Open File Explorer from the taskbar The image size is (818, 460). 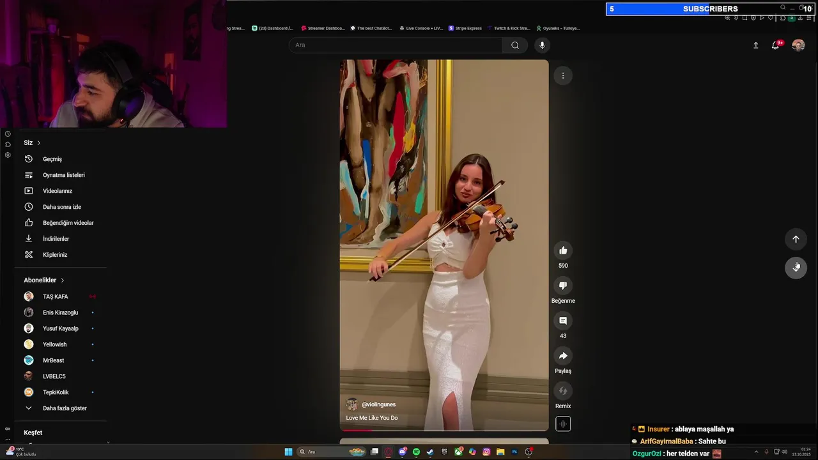click(x=500, y=452)
